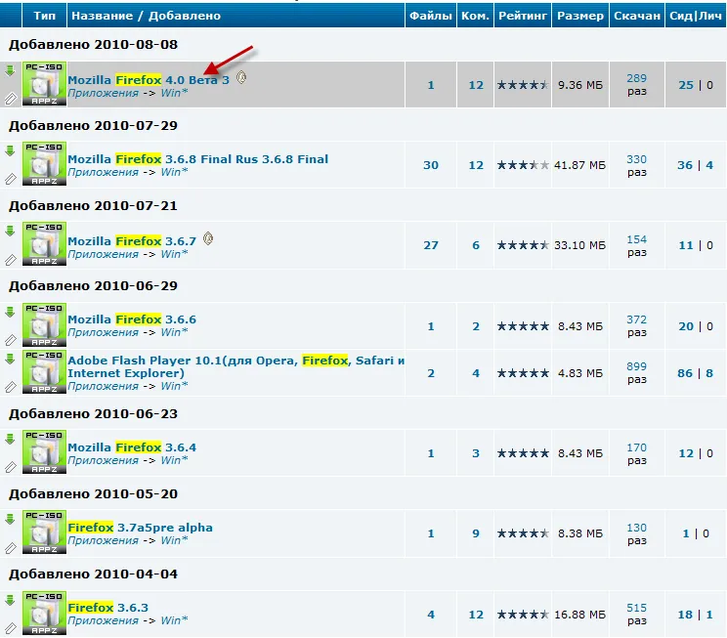Sort by the Ком. column header
This screenshot has width=727, height=638.
[475, 16]
